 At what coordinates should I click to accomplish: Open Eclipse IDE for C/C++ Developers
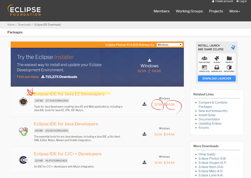tap(68, 154)
